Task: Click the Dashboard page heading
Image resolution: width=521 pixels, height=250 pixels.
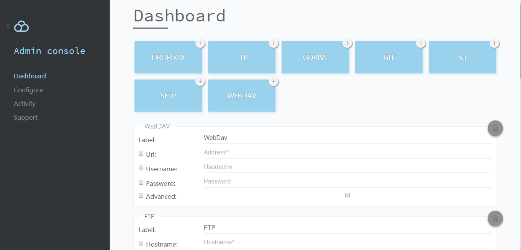Action: (x=180, y=16)
